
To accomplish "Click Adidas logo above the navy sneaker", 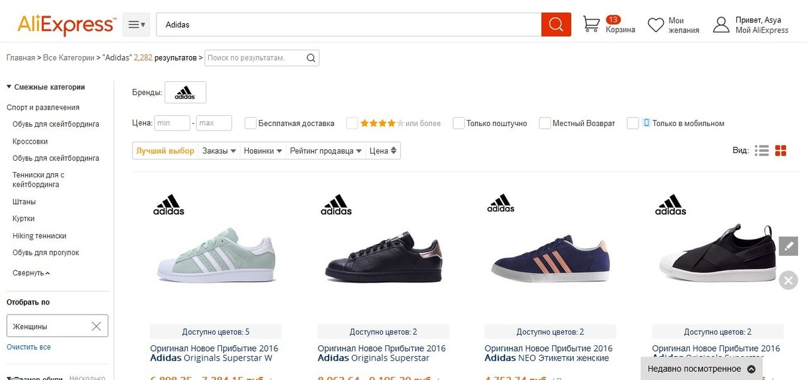I will (x=501, y=203).
